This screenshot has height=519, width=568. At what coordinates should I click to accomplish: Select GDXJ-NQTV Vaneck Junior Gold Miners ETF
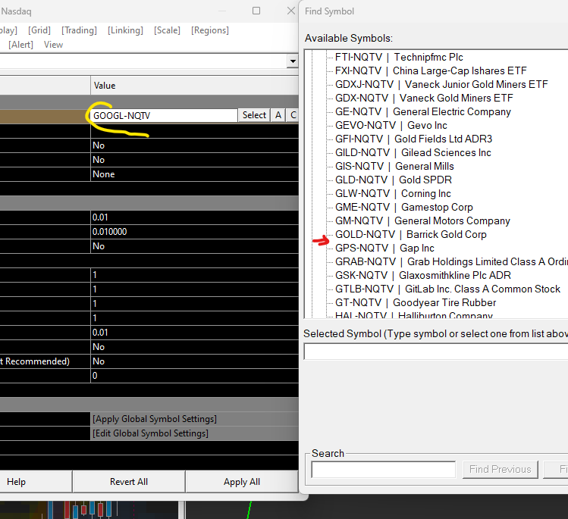coord(441,85)
